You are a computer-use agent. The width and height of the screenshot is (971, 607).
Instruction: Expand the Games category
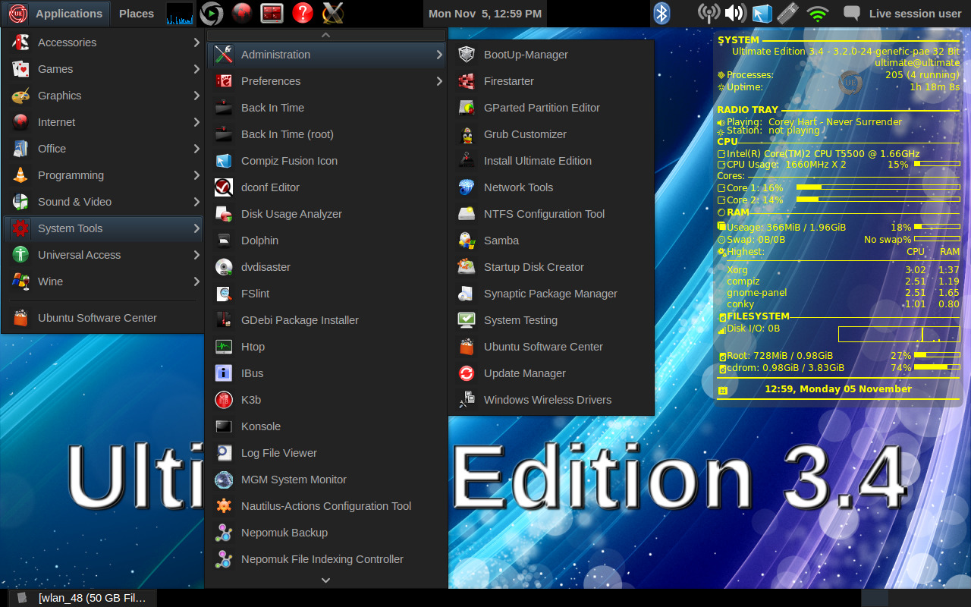coord(103,69)
